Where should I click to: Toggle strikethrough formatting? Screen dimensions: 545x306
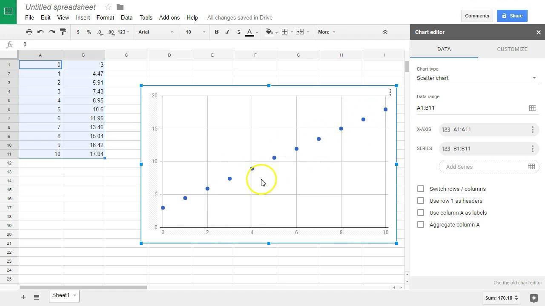pos(239,32)
